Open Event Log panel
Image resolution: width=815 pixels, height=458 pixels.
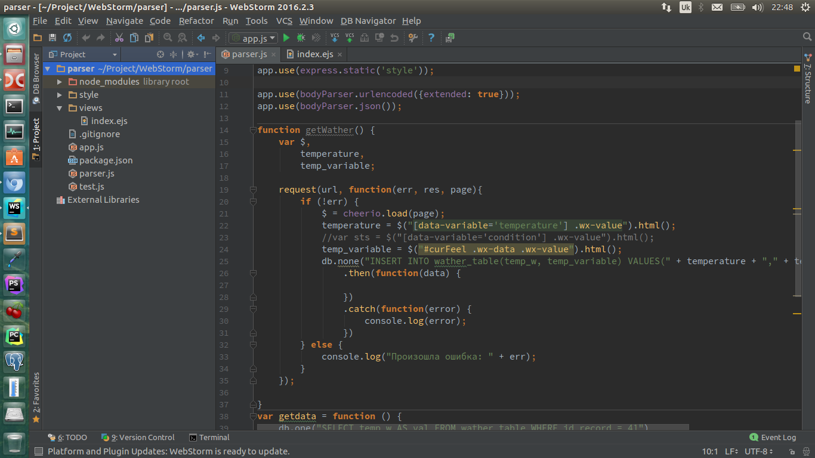[773, 437]
